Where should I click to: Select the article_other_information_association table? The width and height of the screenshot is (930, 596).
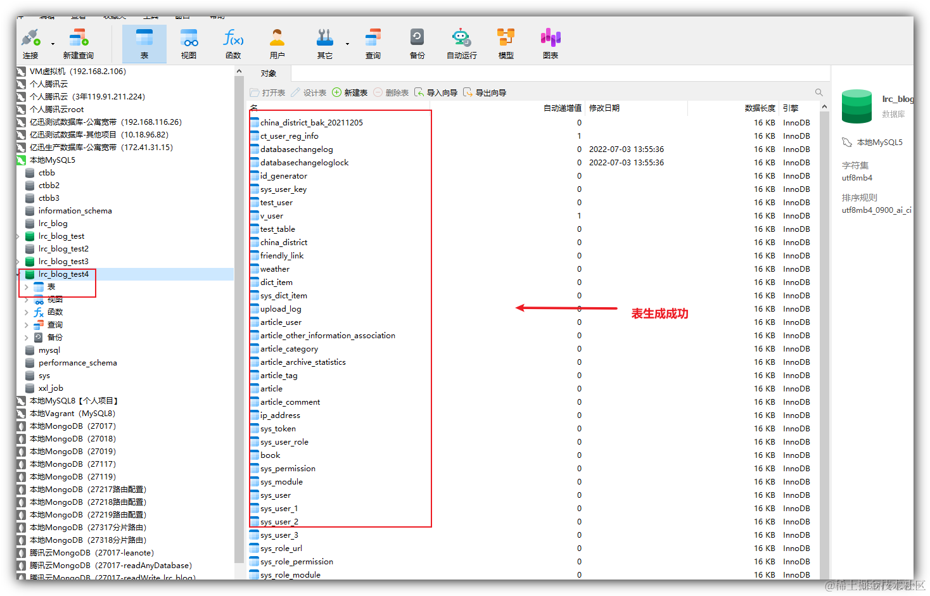(x=328, y=336)
